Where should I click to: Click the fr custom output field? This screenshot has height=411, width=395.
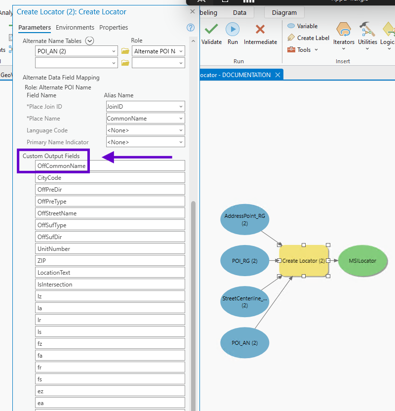pos(110,367)
